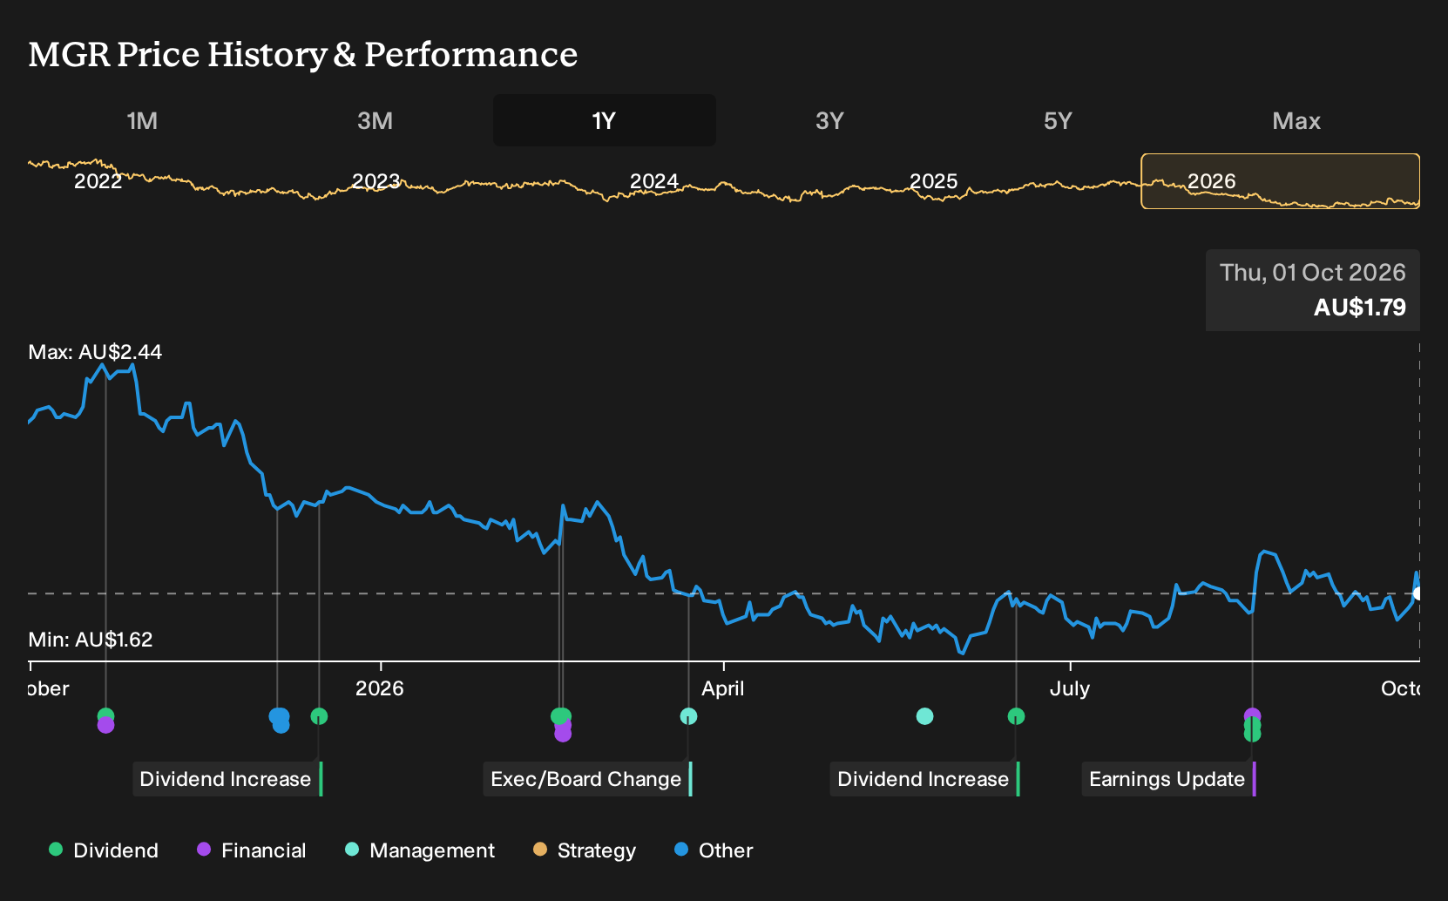Click the lone teal management dot before July

925,716
